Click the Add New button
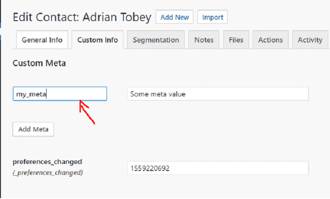The width and height of the screenshot is (330, 199). (x=174, y=18)
